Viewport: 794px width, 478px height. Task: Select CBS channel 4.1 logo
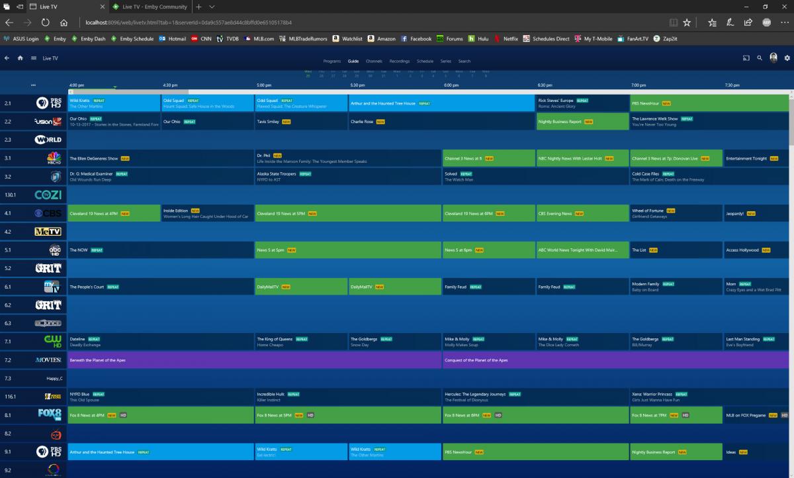coord(48,213)
